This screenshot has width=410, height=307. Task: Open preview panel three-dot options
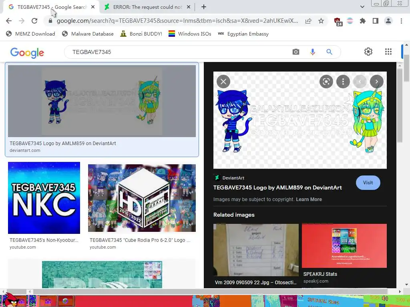tap(343, 82)
